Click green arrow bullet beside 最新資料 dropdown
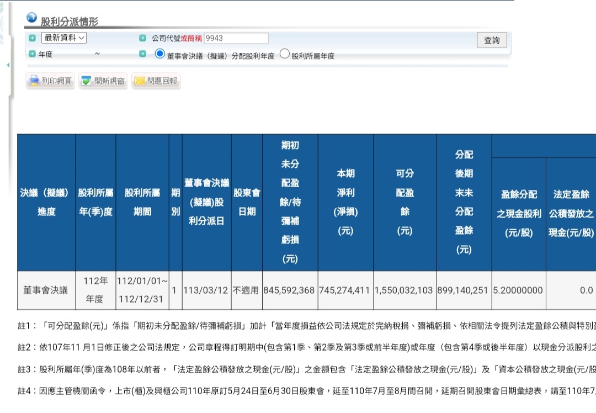The width and height of the screenshot is (596, 413). (x=32, y=38)
